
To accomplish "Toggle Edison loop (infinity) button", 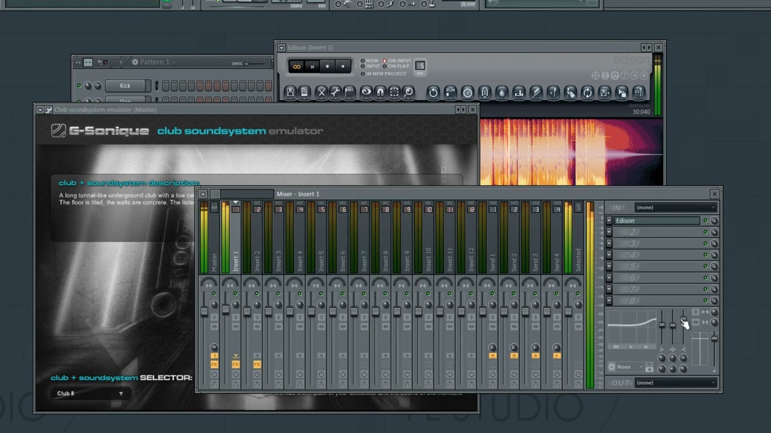I will [x=296, y=66].
